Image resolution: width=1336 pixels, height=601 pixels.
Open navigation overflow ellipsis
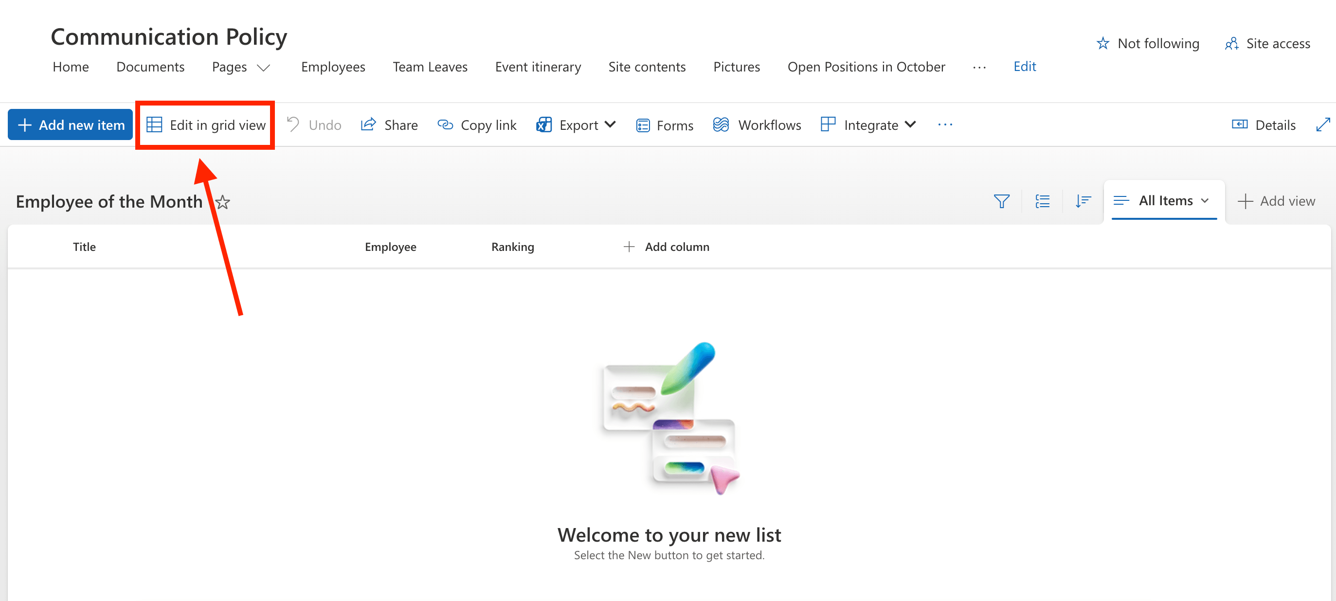[979, 67]
